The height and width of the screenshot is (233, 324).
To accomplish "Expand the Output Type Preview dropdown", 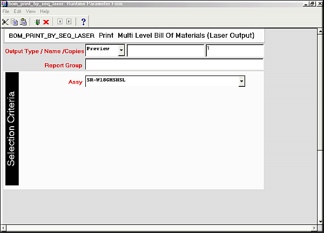I will tap(122, 50).
